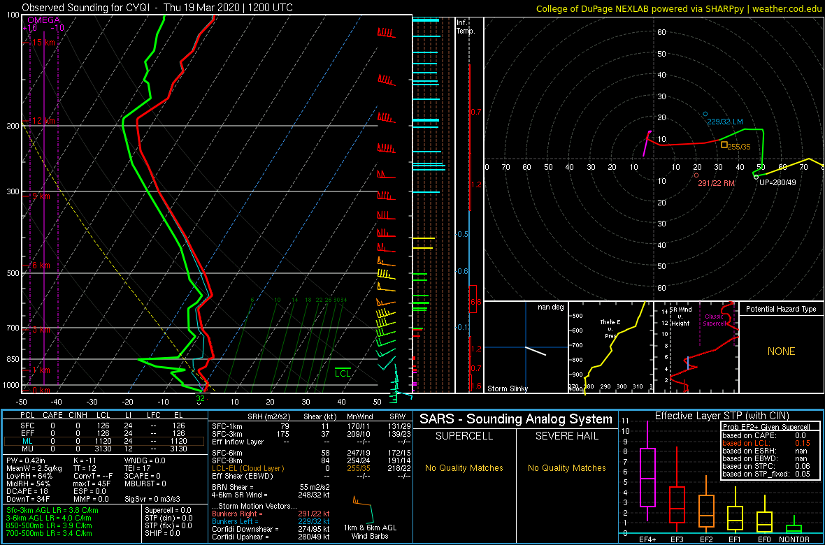Click No Quality Matches under SEVERE HAIL
The image size is (825, 545).
coord(566,467)
